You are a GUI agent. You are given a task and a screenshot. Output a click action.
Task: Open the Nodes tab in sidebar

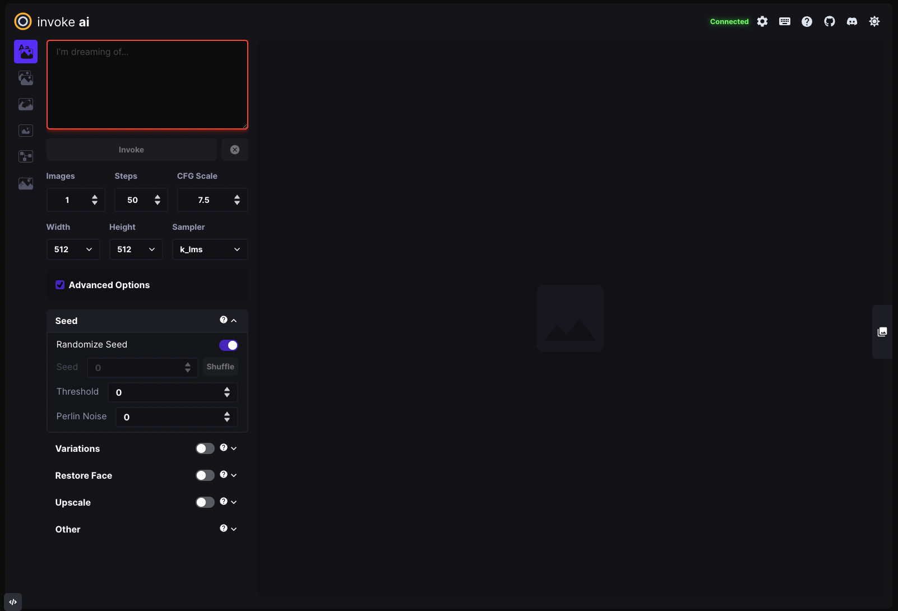pos(26,156)
